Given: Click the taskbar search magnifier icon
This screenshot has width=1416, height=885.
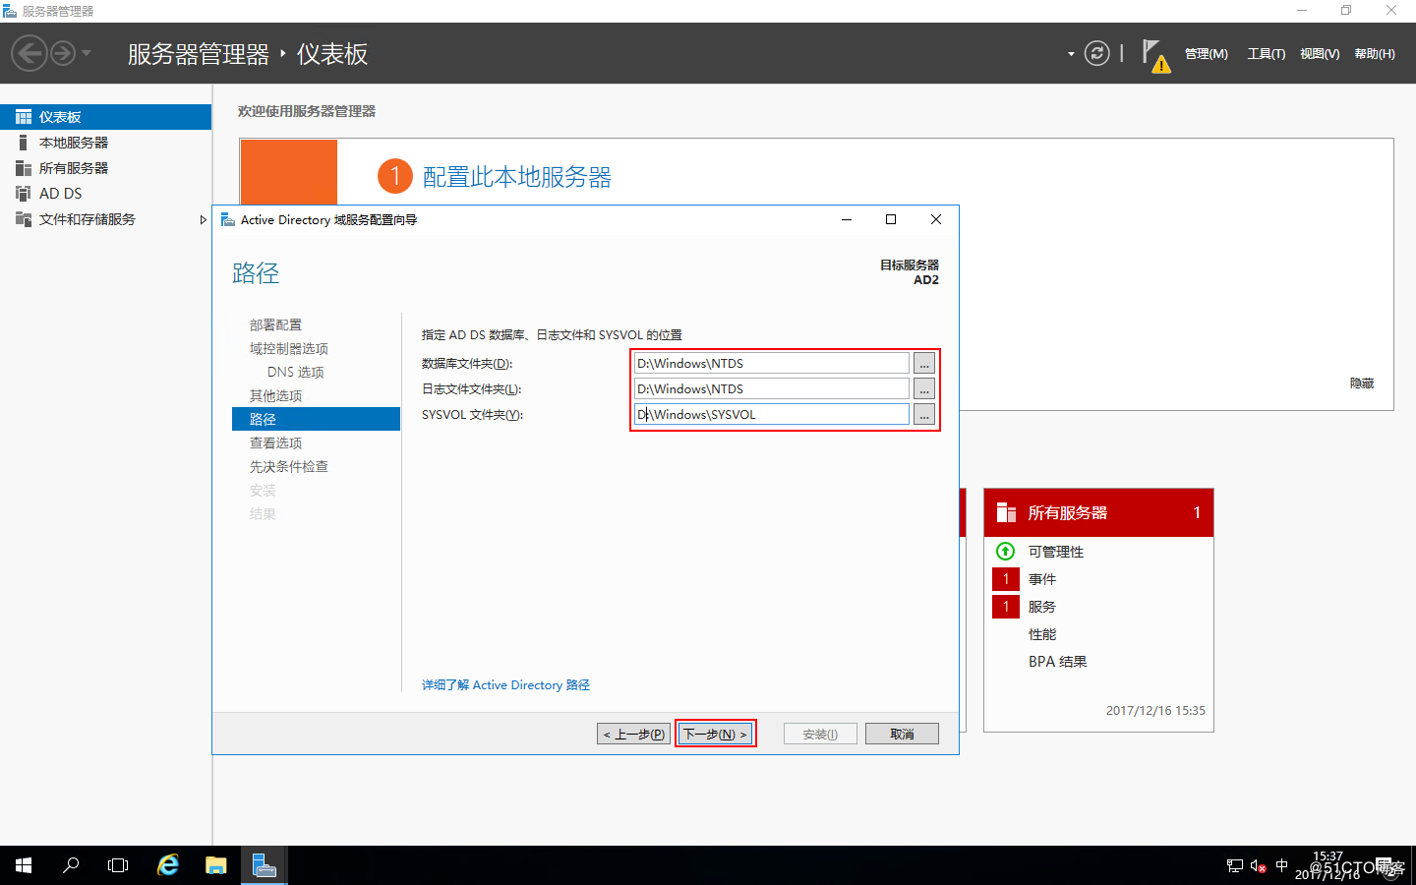Looking at the screenshot, I should tap(71, 865).
